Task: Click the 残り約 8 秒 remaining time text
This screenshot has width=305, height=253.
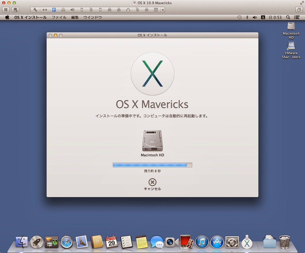Action: (x=152, y=171)
